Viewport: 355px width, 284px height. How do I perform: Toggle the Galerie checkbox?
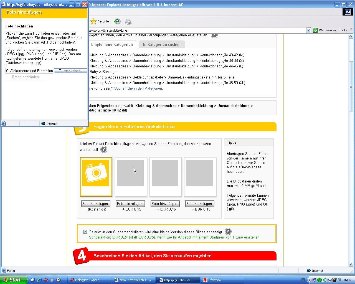click(85, 232)
